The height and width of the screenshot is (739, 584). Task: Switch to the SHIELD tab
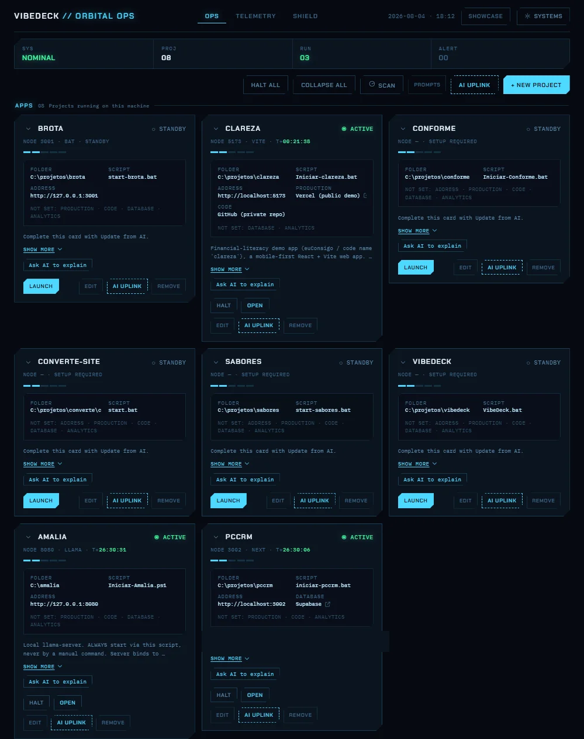305,16
